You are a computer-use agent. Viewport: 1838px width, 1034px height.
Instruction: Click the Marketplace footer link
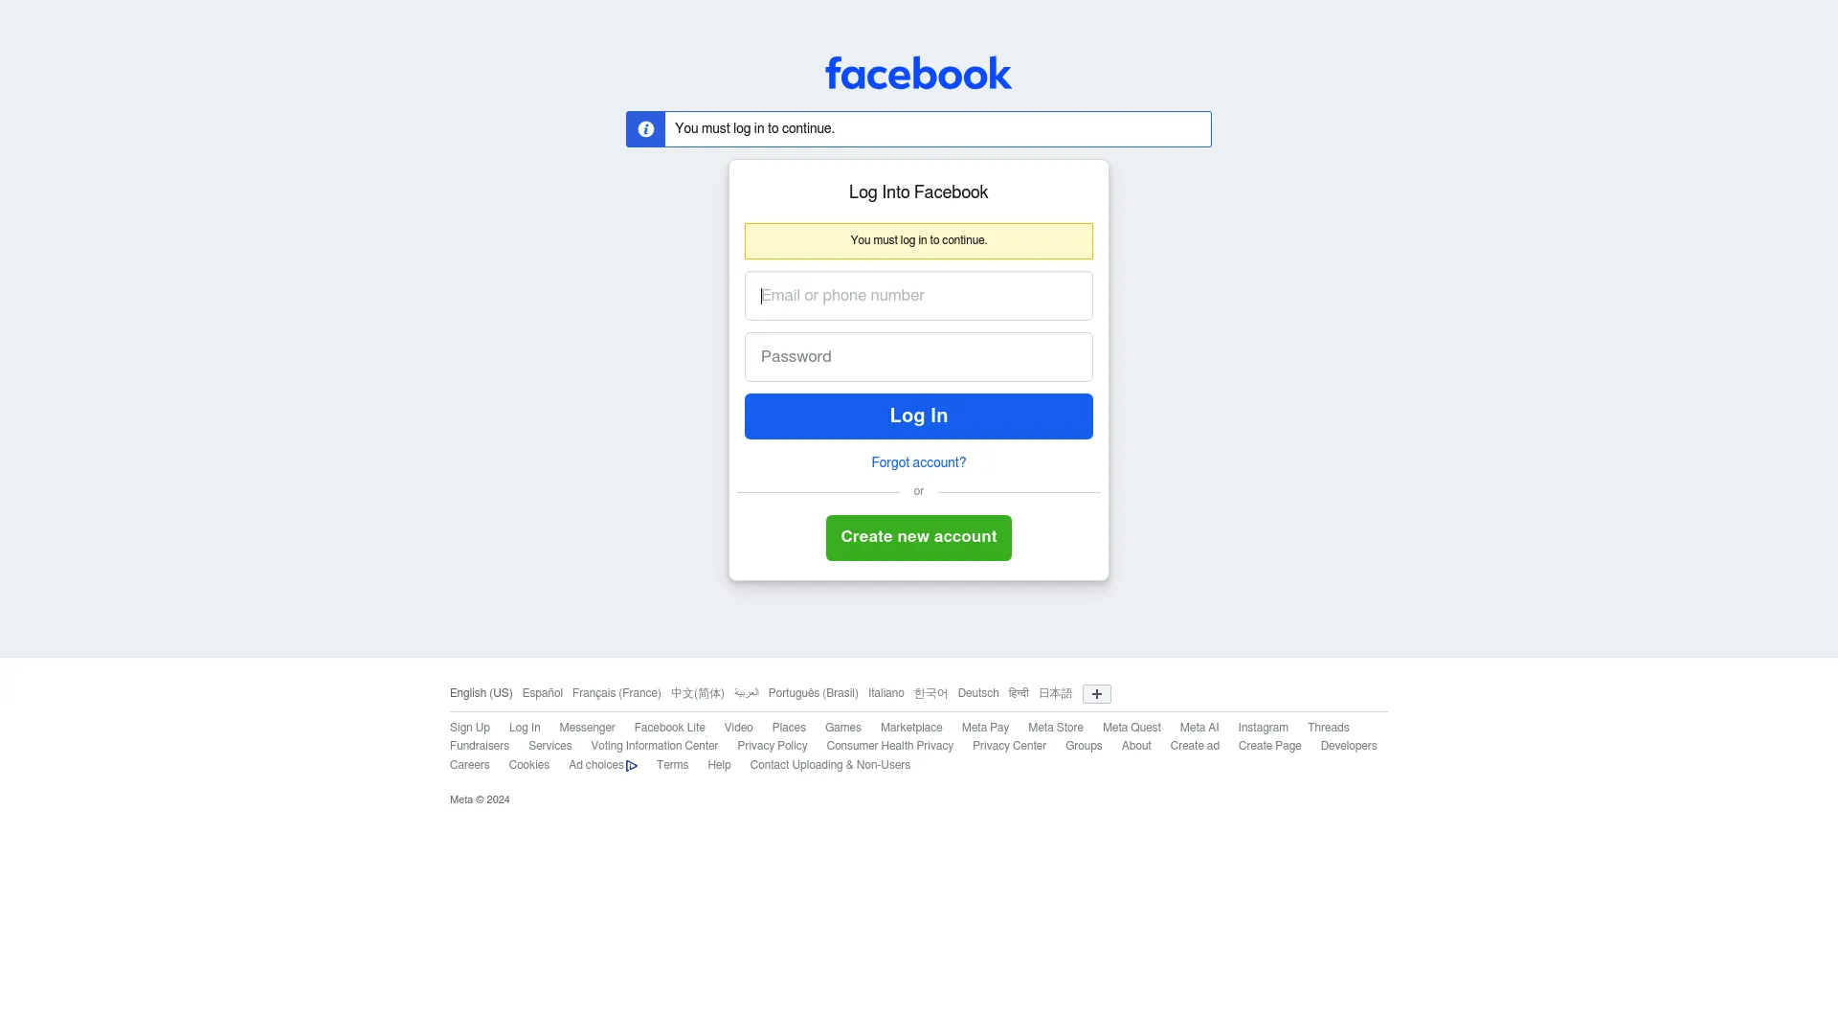911,728
